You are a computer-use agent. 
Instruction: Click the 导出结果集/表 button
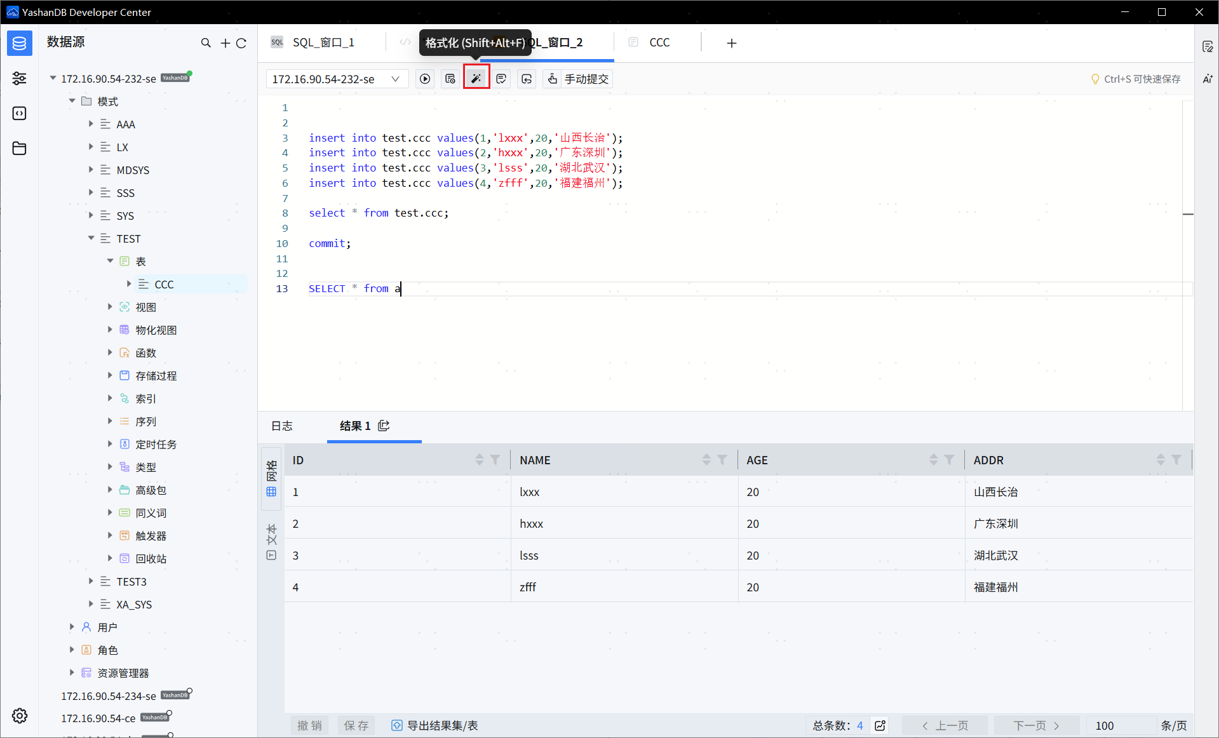coord(435,725)
